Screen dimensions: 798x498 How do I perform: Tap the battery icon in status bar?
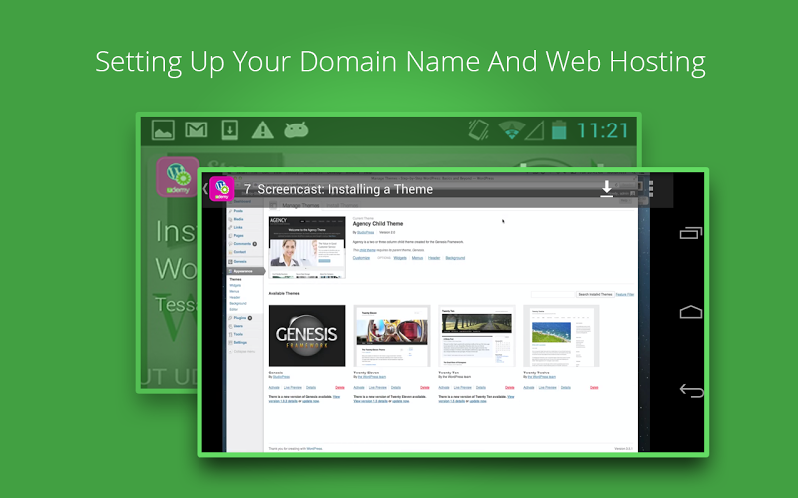pyautogui.click(x=559, y=130)
